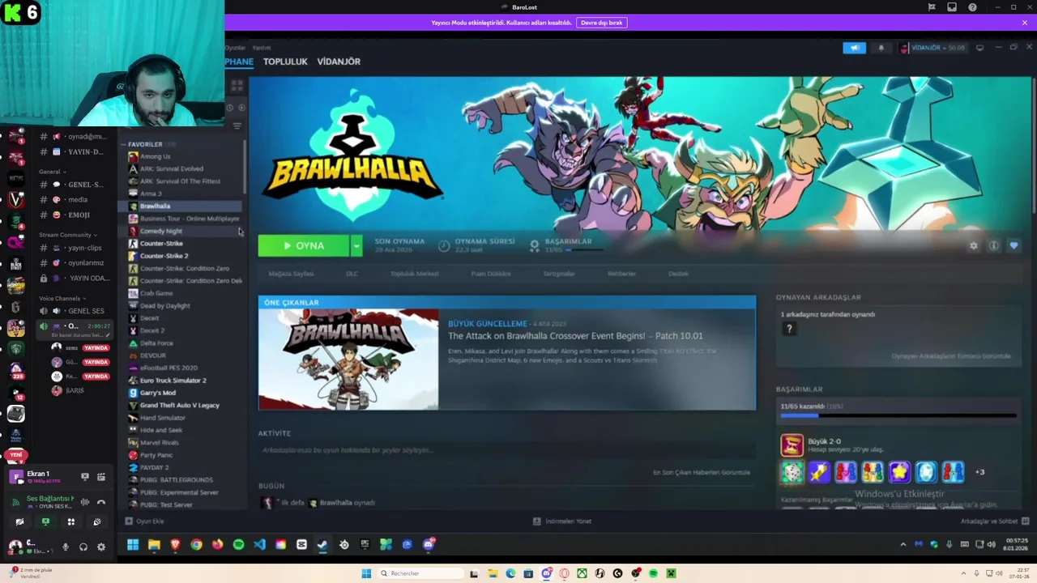Open Spotify in the inner taskbar
This screenshot has width=1037, height=583.
point(238,545)
